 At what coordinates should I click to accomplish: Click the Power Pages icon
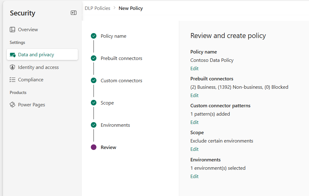click(x=12, y=104)
